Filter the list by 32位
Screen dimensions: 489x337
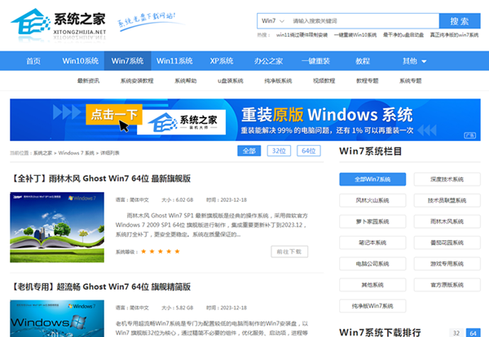[x=279, y=151]
